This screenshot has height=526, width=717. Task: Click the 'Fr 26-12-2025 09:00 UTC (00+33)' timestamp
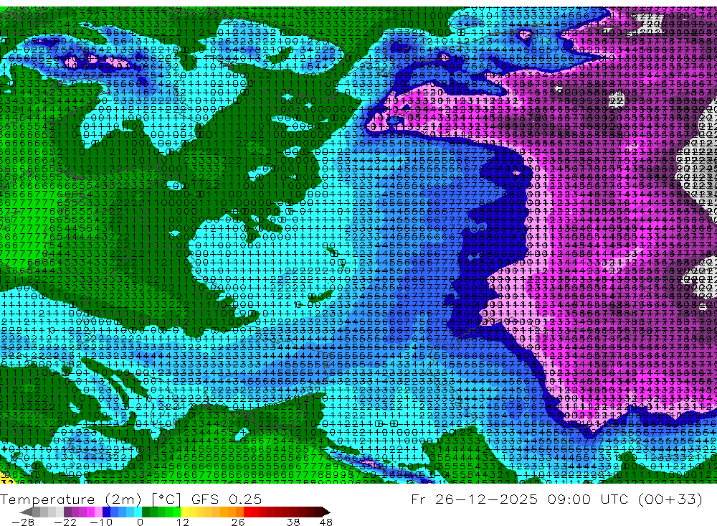coord(556,499)
